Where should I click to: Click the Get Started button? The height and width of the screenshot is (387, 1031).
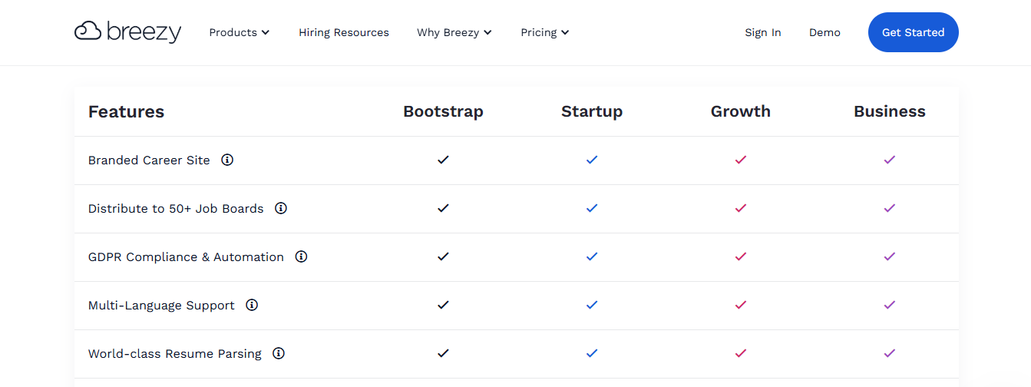coord(914,32)
